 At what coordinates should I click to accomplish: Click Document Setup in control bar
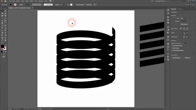(80, 5)
